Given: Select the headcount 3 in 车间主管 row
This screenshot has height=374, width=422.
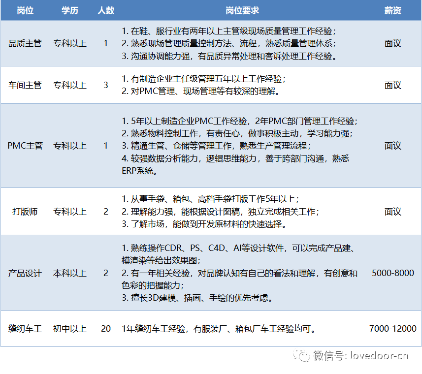Looking at the screenshot, I should pyautogui.click(x=106, y=85).
